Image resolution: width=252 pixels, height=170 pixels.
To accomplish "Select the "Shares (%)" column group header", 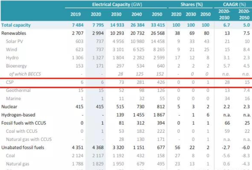I will [191, 5].
